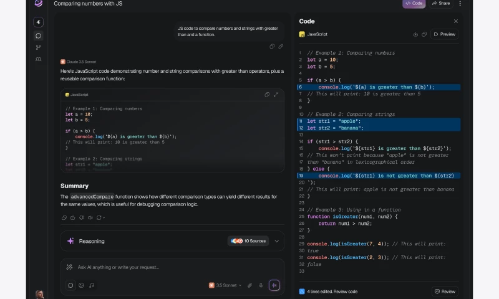
Task: Open the user profile avatar
Action: [39, 294]
